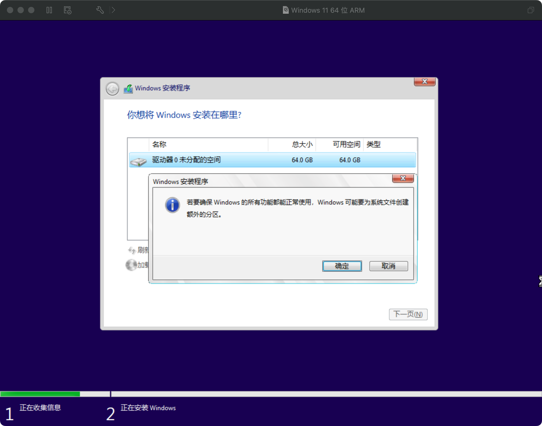
Task: Click the refresh icon below the drive list
Action: (132, 250)
